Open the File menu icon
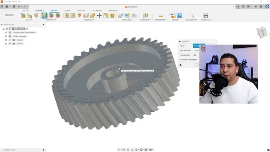 (7, 6)
